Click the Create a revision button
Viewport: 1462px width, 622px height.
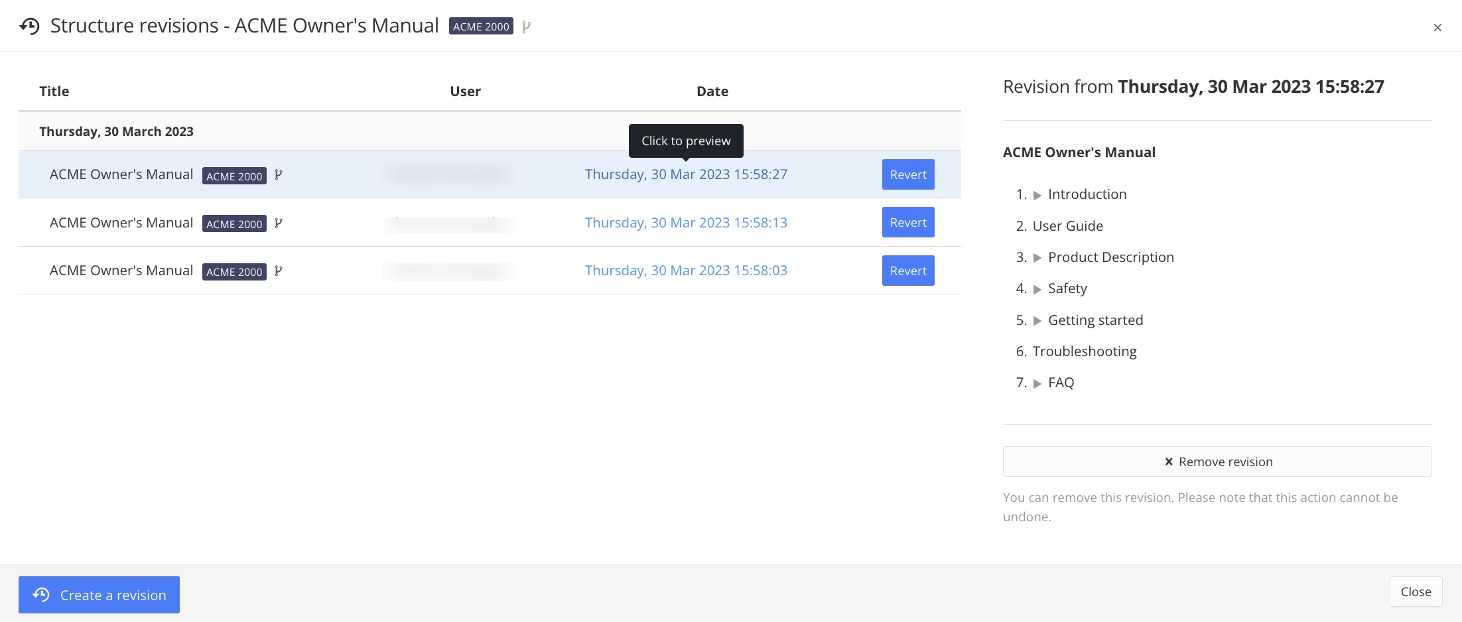coord(99,595)
